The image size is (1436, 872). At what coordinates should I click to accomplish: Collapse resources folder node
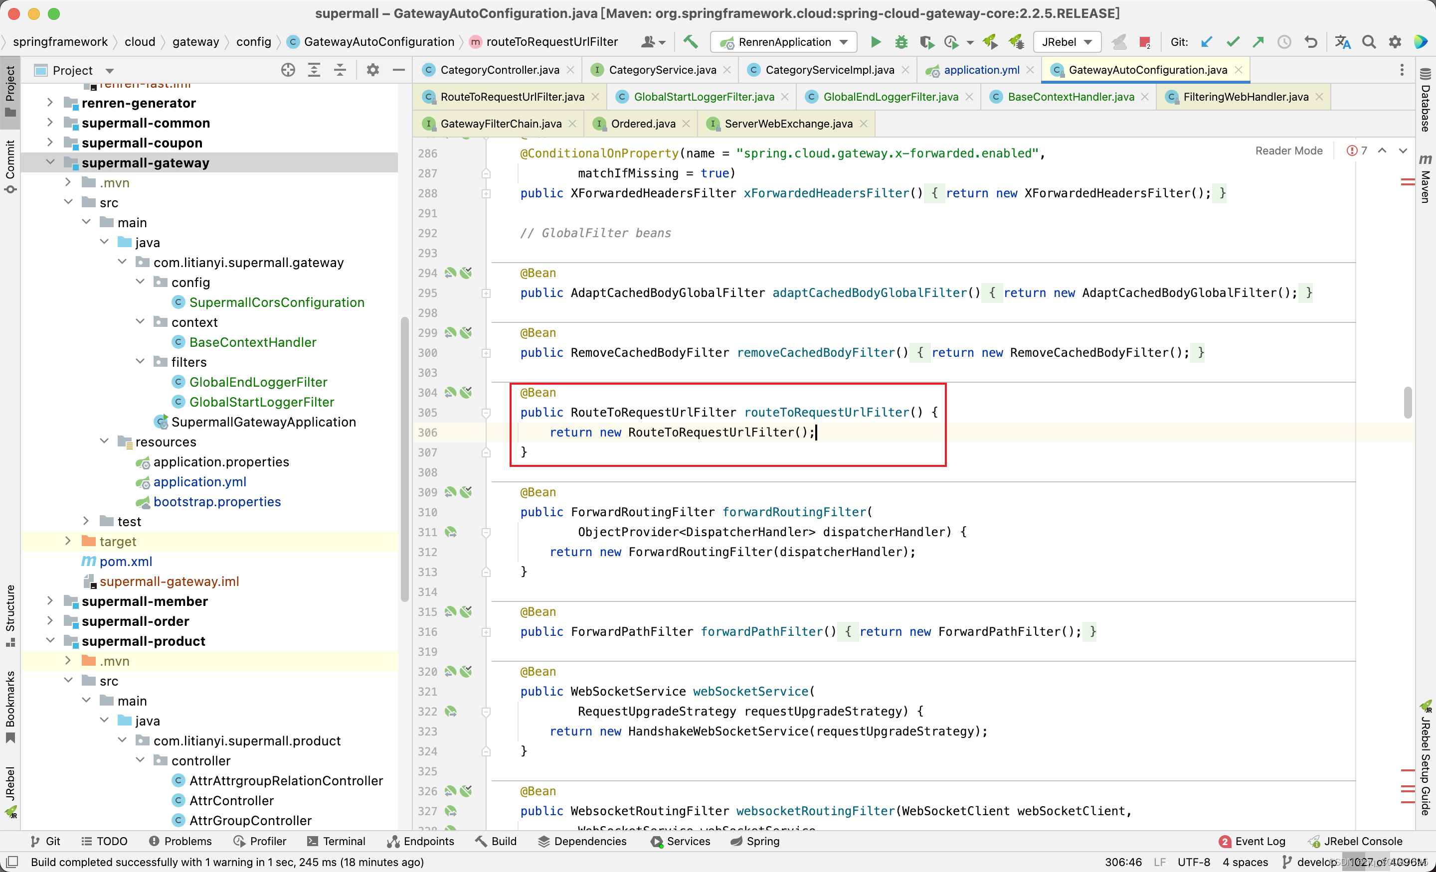click(x=104, y=441)
